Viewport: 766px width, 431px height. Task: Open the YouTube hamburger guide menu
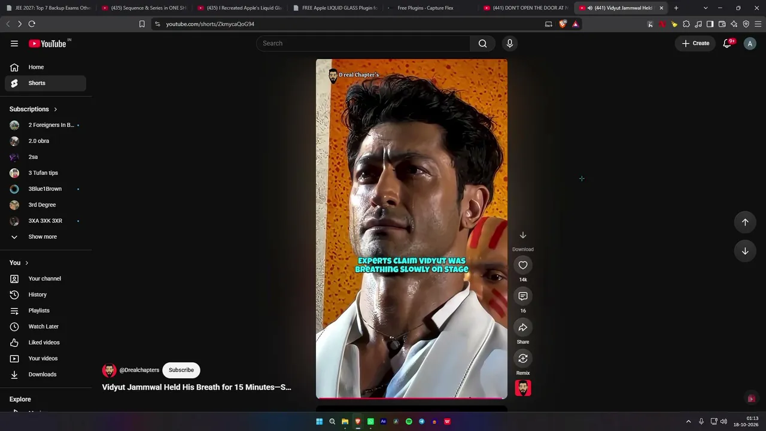pos(14,43)
